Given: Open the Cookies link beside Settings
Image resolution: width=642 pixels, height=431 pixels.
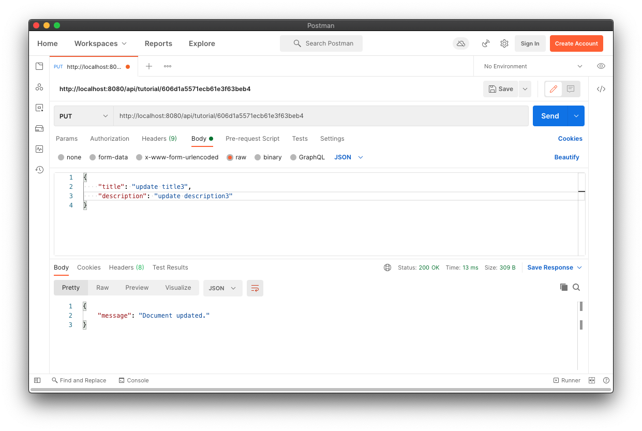Looking at the screenshot, I should [x=570, y=139].
